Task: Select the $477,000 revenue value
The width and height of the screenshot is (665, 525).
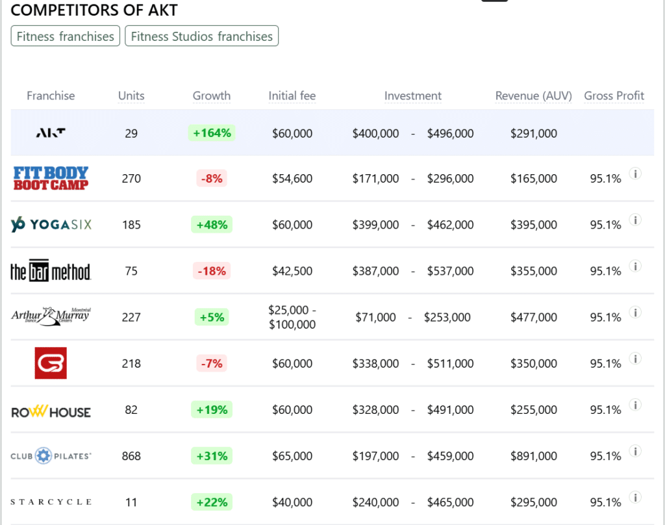Action: click(x=534, y=317)
